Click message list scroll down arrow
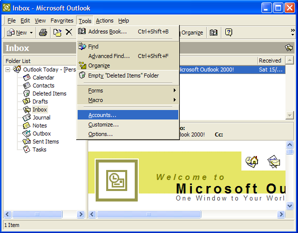Image resolution: width=298 pixels, height=233 pixels. (289, 115)
